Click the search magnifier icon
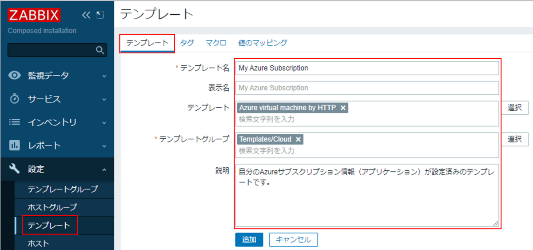 (x=100, y=50)
